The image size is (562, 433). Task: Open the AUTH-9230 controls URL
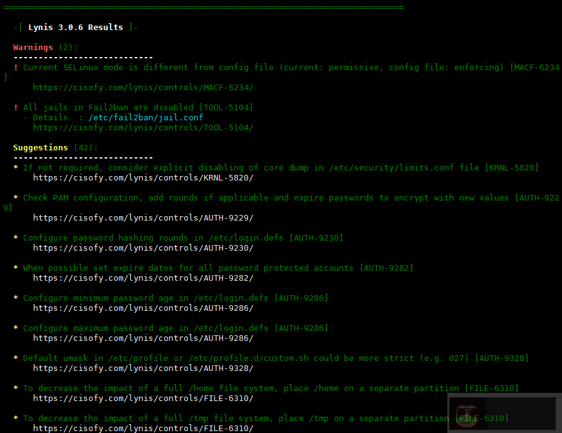[143, 248]
